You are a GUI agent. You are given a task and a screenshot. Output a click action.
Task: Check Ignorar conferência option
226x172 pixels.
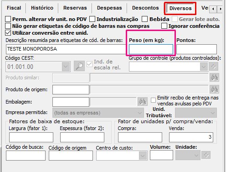coord(164,26)
